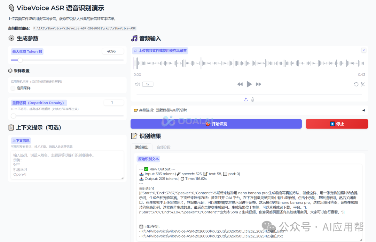
Task: Click the 最大生成 Token 数 label
Action: click(27, 51)
